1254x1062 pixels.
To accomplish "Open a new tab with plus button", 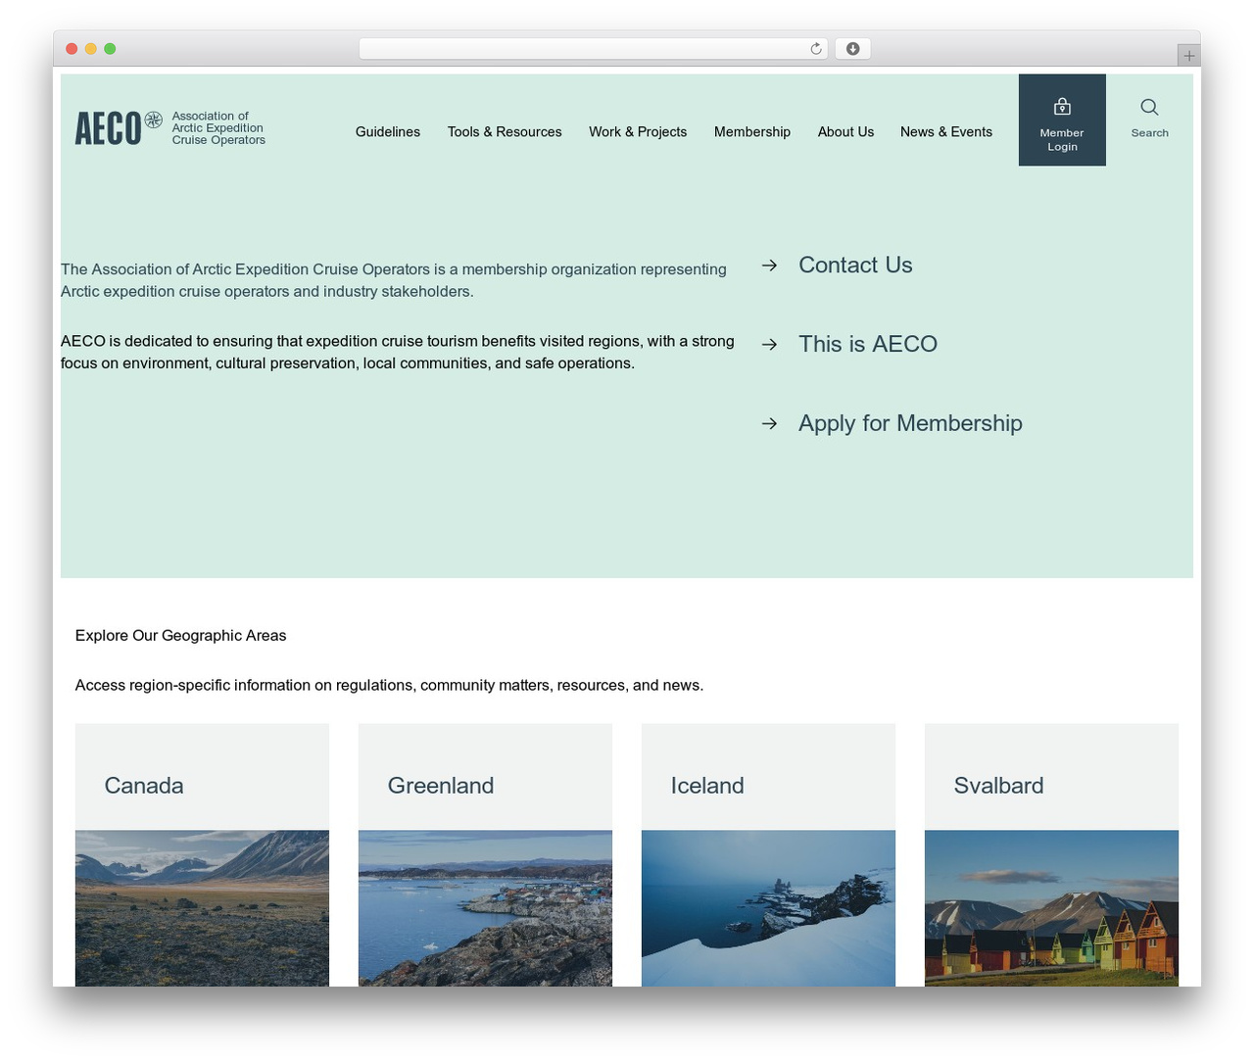I will [x=1188, y=56].
